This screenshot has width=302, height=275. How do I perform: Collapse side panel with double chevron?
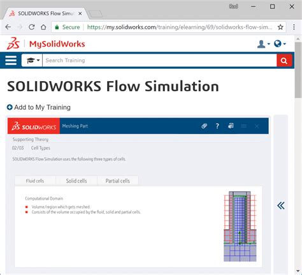pos(281,205)
